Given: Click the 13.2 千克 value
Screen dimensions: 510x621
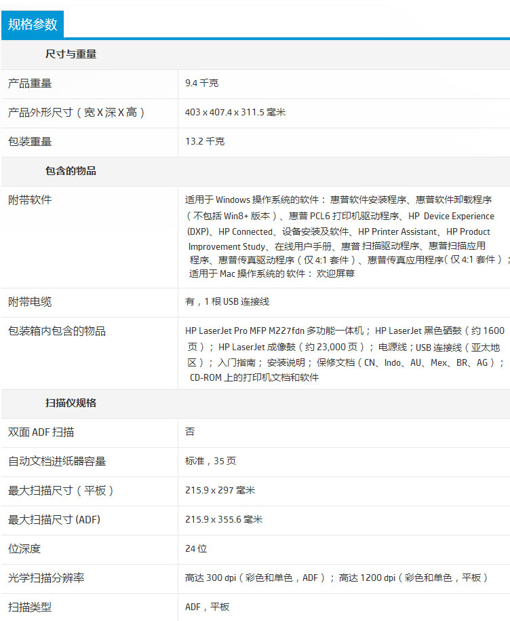Looking at the screenshot, I should [x=205, y=141].
